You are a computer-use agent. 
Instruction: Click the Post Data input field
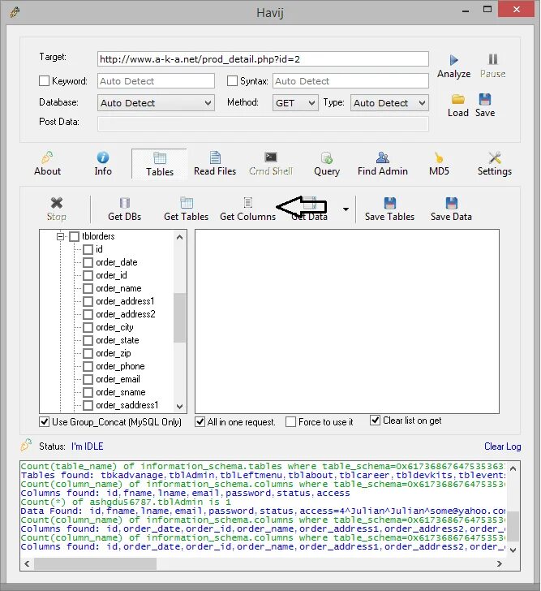coord(263,123)
